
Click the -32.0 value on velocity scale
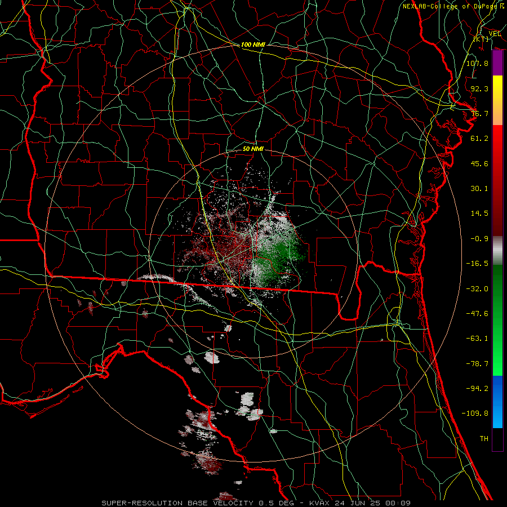(477, 289)
